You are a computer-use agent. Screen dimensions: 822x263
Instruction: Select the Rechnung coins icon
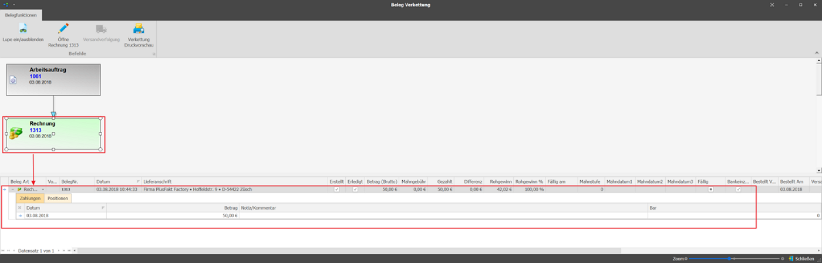point(16,133)
